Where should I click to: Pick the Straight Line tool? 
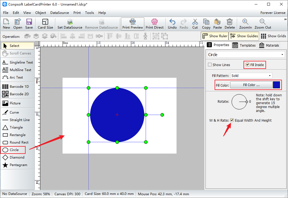(x=18, y=120)
